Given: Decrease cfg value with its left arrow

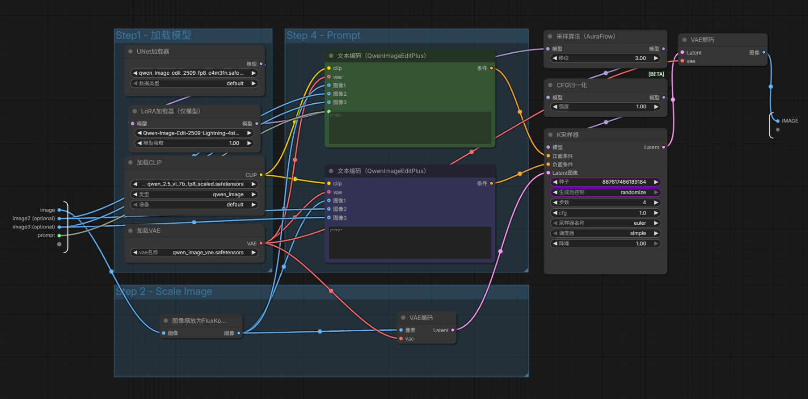Looking at the screenshot, I should pyautogui.click(x=555, y=213).
